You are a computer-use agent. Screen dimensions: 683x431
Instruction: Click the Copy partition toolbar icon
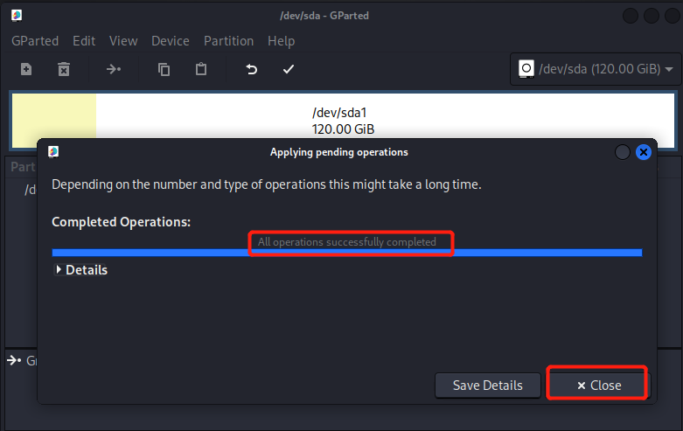click(164, 69)
